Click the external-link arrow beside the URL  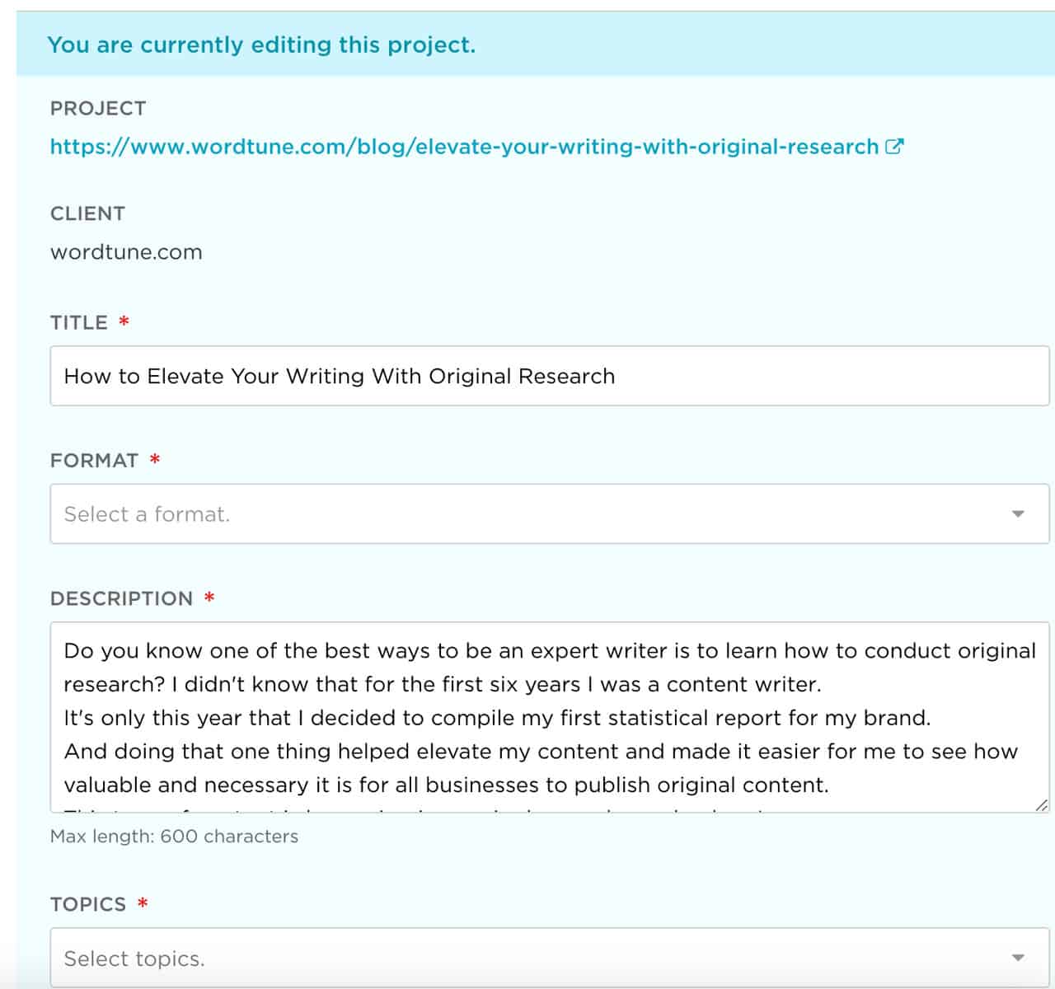pos(893,145)
